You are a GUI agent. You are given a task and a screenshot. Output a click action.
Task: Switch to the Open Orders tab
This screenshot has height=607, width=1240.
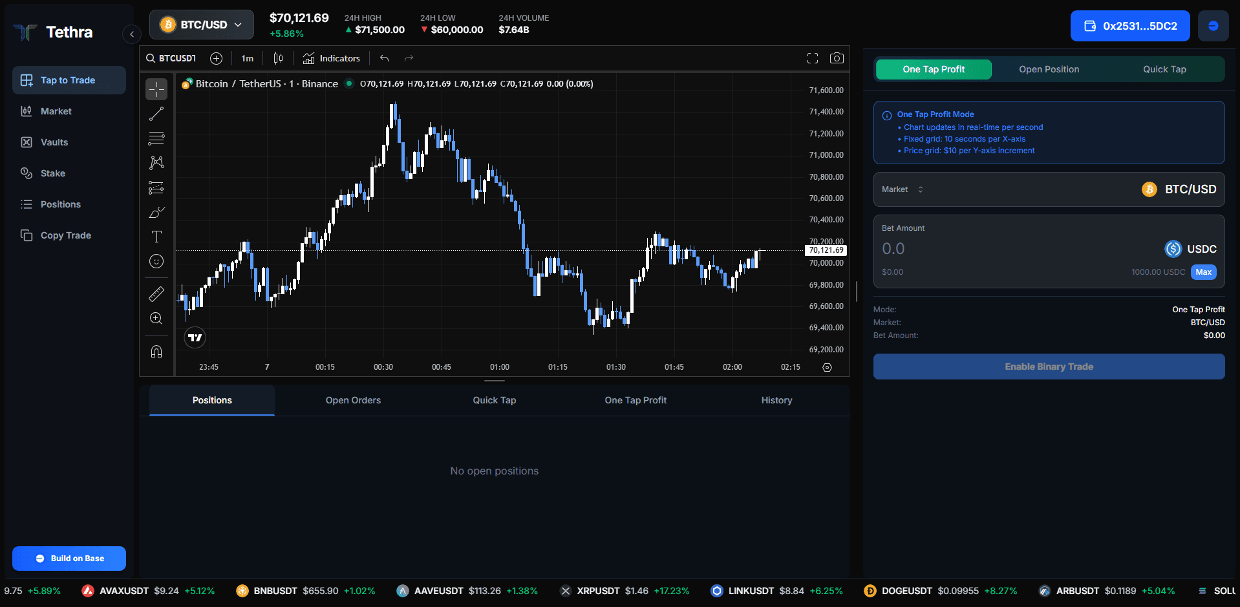click(x=353, y=400)
